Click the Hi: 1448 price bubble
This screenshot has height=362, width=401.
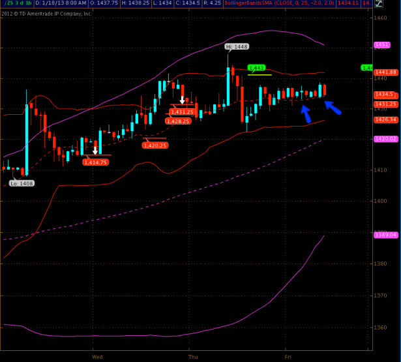237,47
